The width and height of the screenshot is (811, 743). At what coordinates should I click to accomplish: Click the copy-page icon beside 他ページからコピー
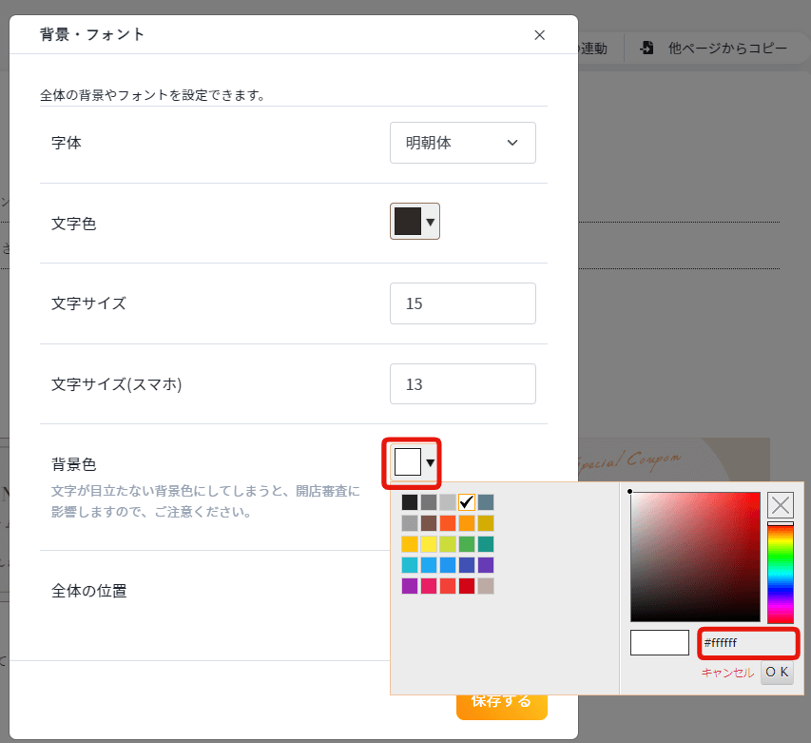pos(647,48)
